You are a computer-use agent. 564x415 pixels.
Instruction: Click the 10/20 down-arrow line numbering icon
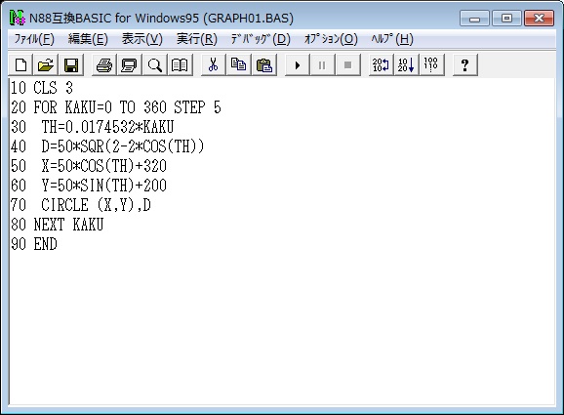pyautogui.click(x=406, y=65)
